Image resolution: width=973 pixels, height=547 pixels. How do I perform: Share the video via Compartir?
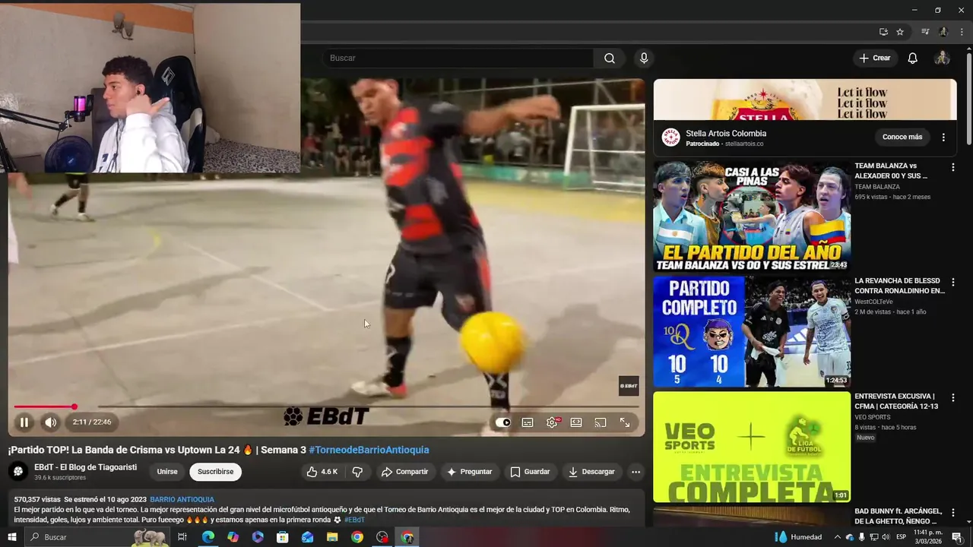tap(404, 472)
